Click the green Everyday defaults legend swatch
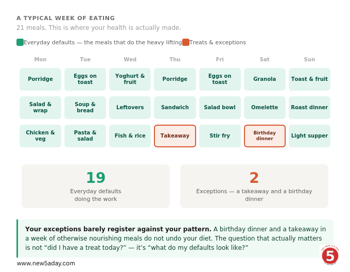 [x=20, y=42]
